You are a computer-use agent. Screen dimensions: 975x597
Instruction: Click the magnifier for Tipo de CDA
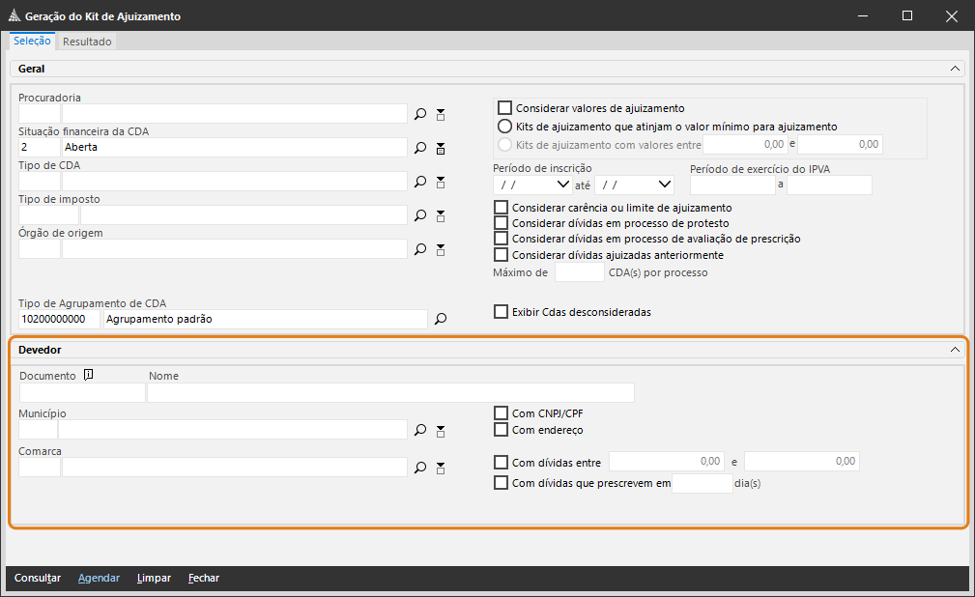click(420, 182)
